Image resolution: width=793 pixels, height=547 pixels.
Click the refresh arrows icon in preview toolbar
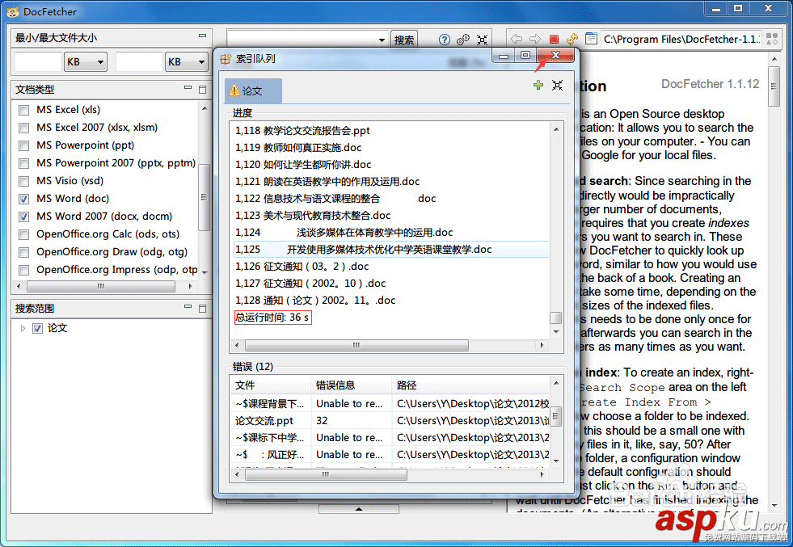coord(571,39)
